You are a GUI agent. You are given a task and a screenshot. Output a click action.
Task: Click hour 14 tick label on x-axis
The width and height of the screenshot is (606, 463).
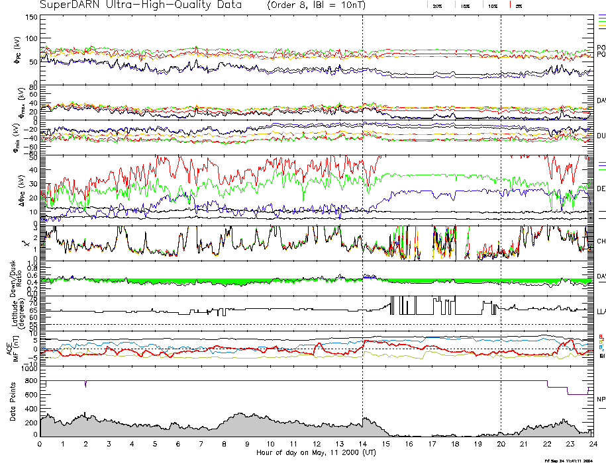point(362,444)
